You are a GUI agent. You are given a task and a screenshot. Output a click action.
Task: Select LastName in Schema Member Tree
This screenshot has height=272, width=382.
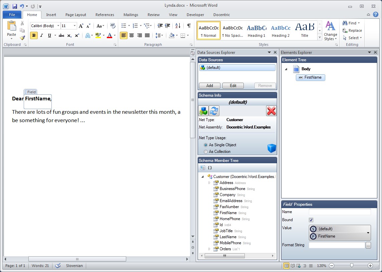228,237
